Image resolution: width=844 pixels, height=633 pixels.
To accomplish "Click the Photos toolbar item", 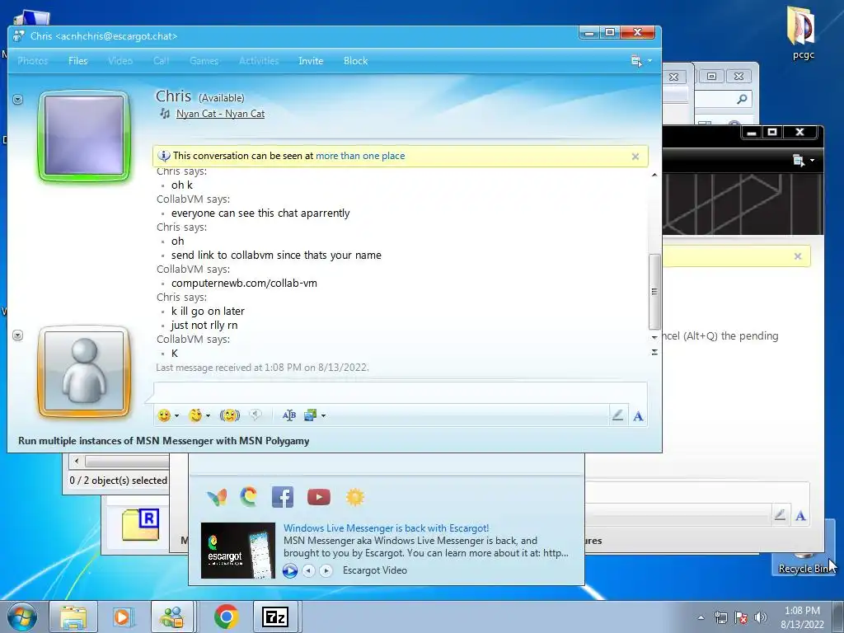I will [33, 61].
